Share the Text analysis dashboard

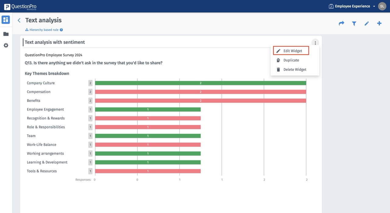click(341, 23)
